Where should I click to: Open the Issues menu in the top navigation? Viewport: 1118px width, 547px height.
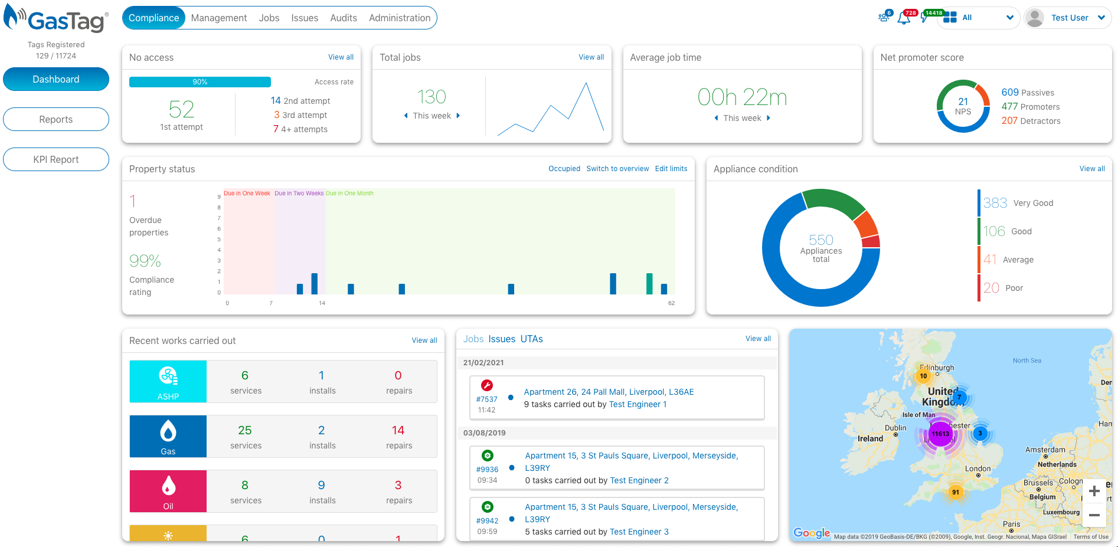(305, 18)
